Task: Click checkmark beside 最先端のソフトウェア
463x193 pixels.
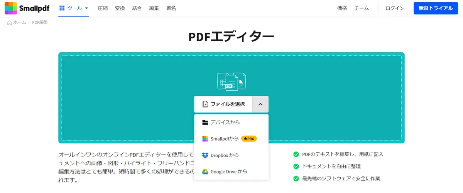Action: [x=296, y=179]
